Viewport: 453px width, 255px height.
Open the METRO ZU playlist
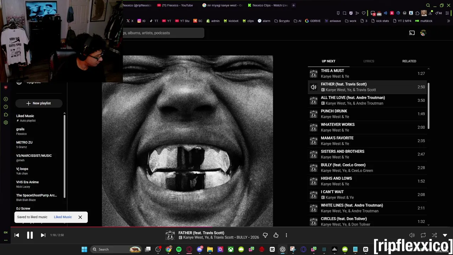(x=39, y=144)
